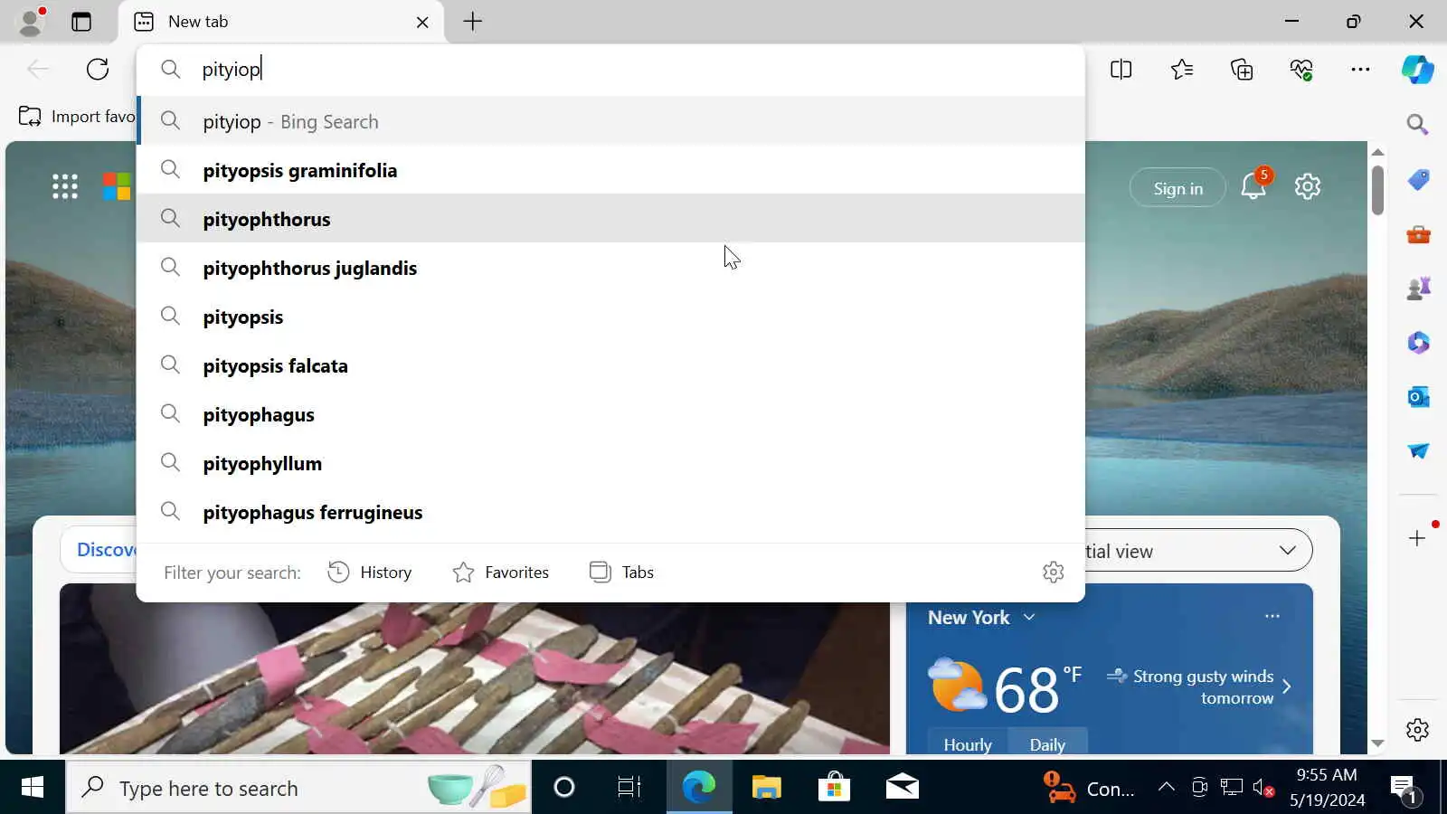Filter search by Favorites
Viewport: 1447px width, 814px height.
pyautogui.click(x=501, y=572)
